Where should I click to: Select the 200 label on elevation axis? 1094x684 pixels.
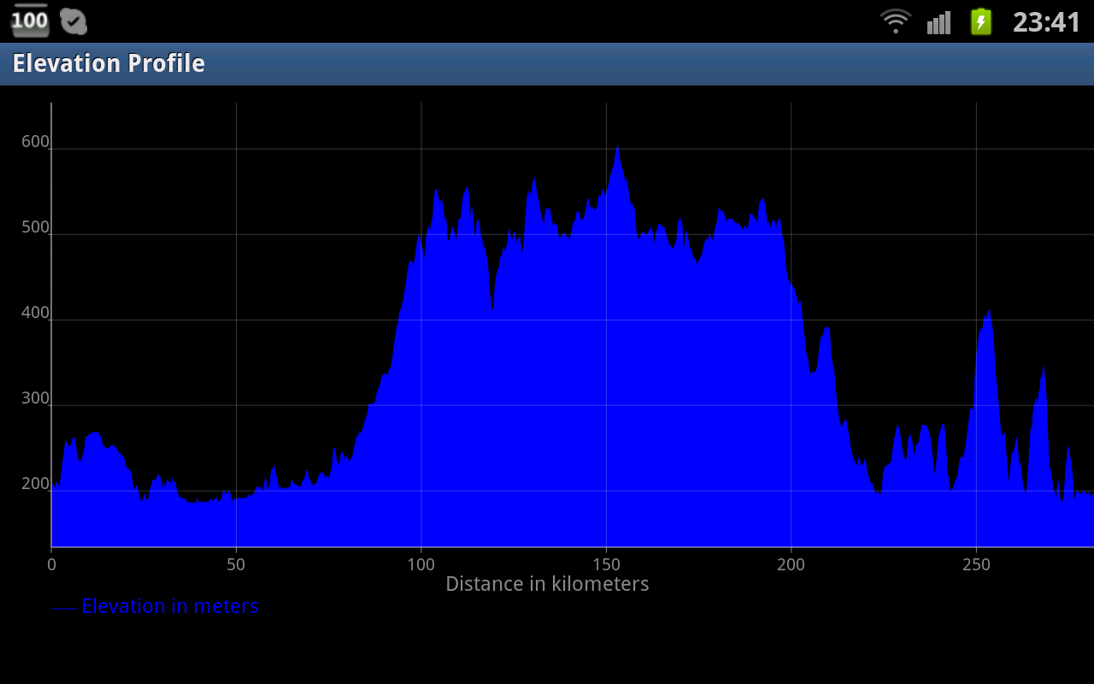36,484
